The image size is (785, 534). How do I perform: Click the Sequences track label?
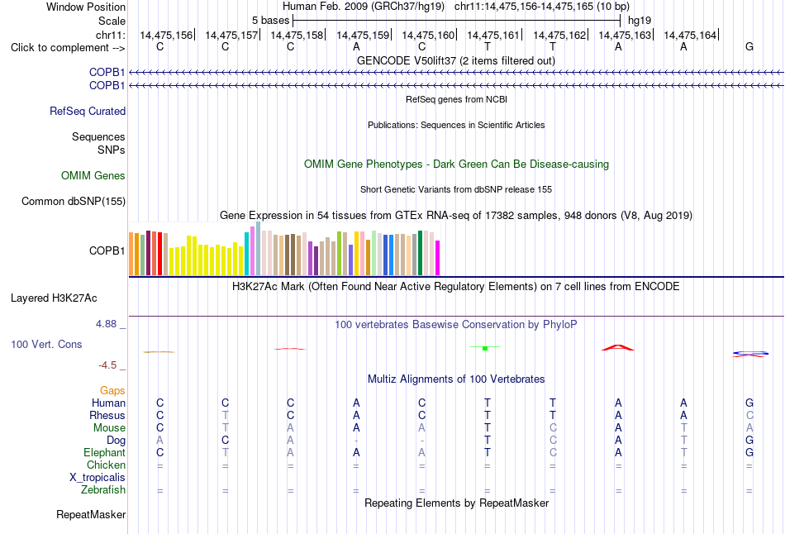[x=98, y=136]
